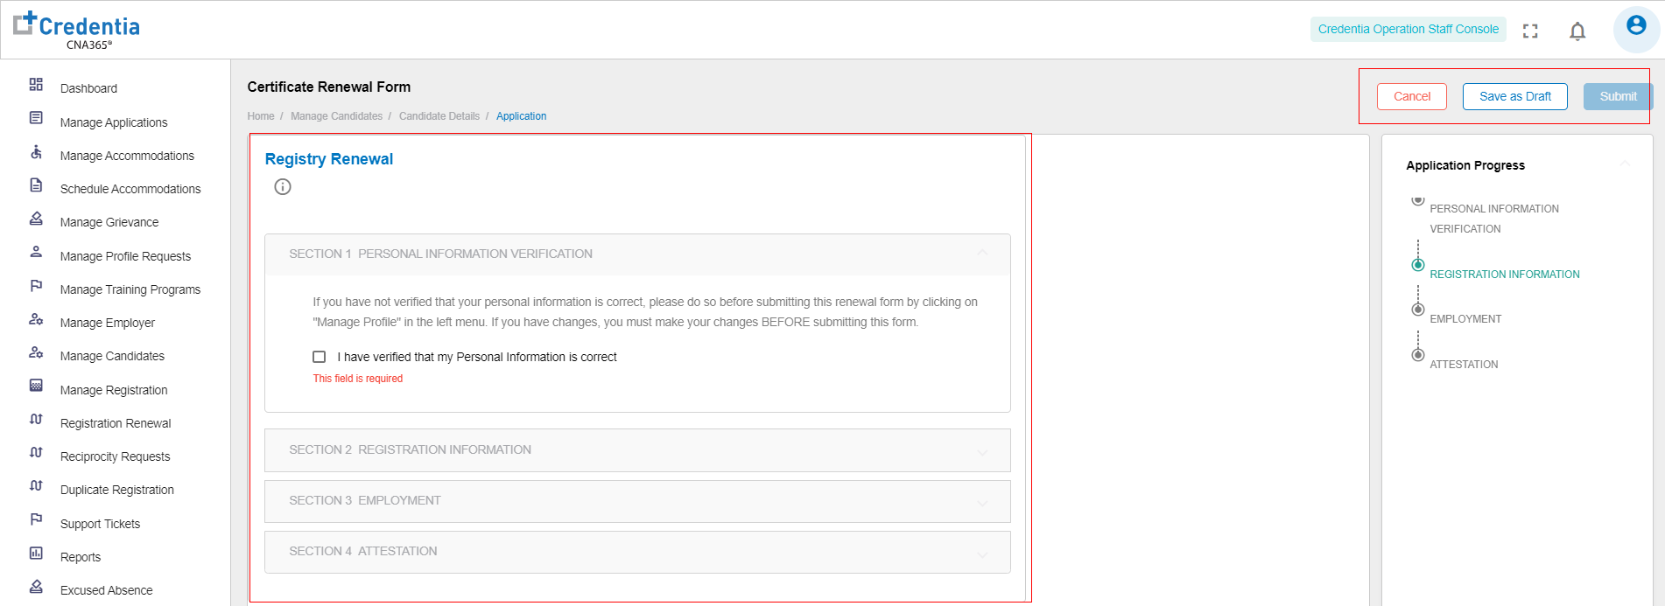Select the Registration Information progress step marker
This screenshot has height=606, width=1665.
1418,265
